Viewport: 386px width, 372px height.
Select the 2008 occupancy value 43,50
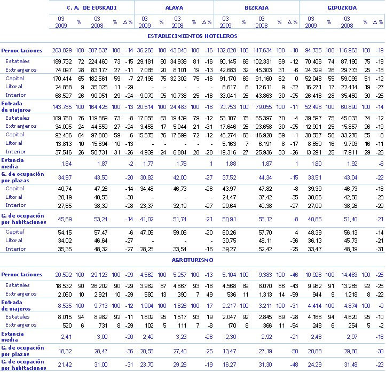click(101, 178)
